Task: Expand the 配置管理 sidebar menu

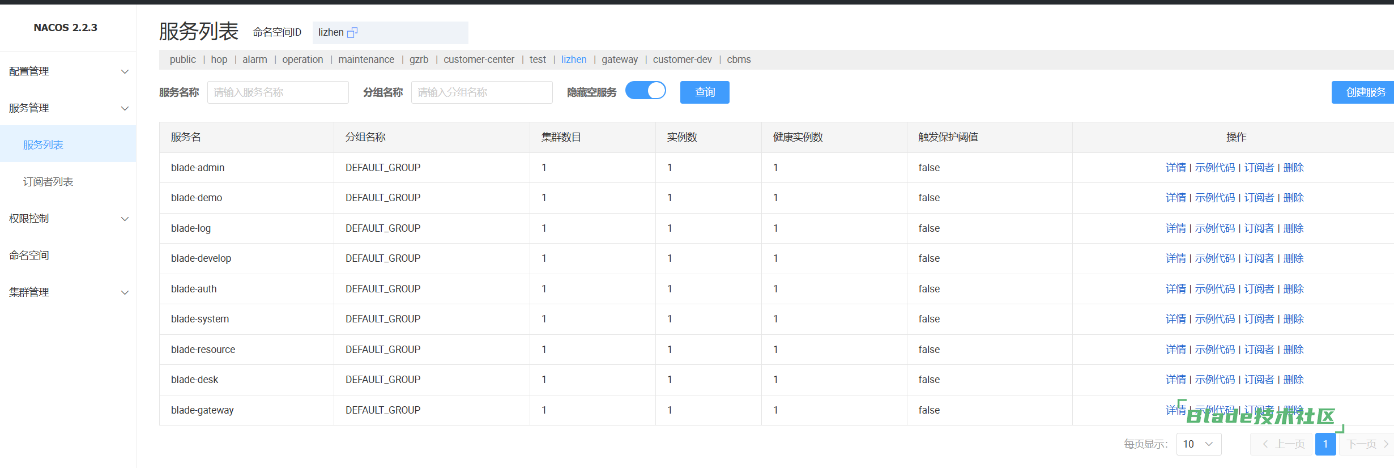Action: (x=68, y=71)
